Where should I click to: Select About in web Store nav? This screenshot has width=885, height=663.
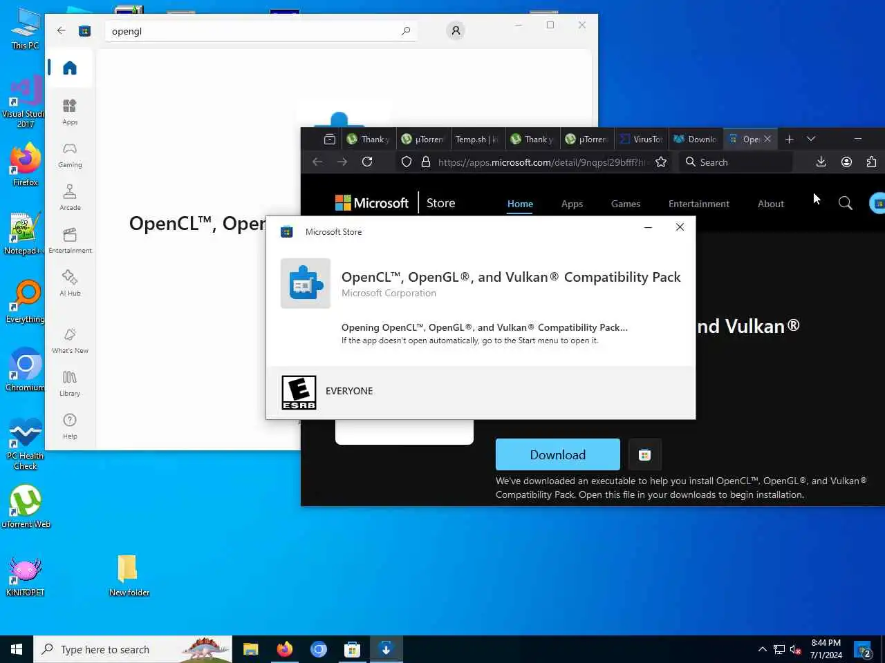pyautogui.click(x=771, y=204)
